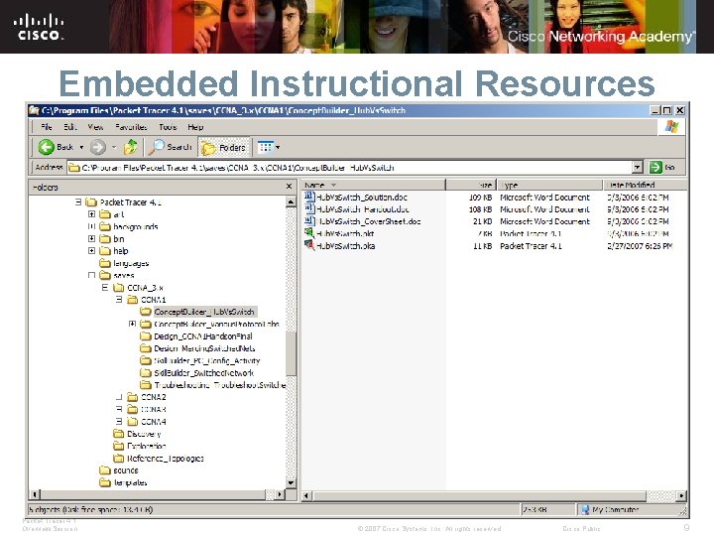
Task: Open the Tools menu
Action: [x=168, y=127]
